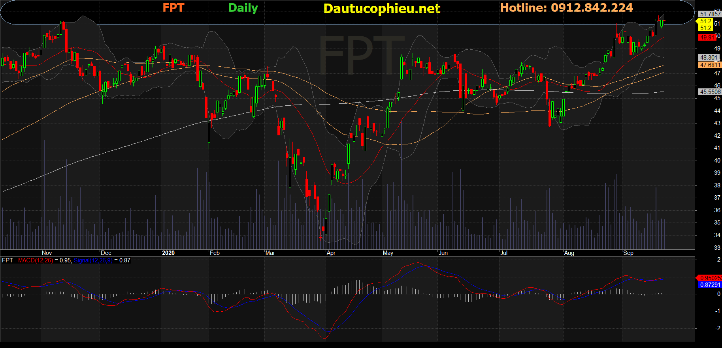The height and width of the screenshot is (348, 722).
Task: Select the Apr marker on time axis
Action: coord(331,253)
